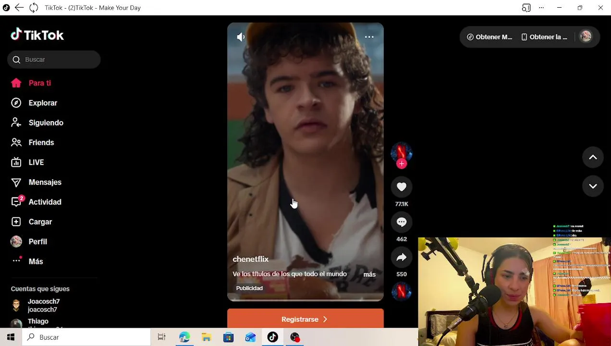Screen dimensions: 611x346
Task: Open the spinning sound disc icon
Action: point(402,292)
